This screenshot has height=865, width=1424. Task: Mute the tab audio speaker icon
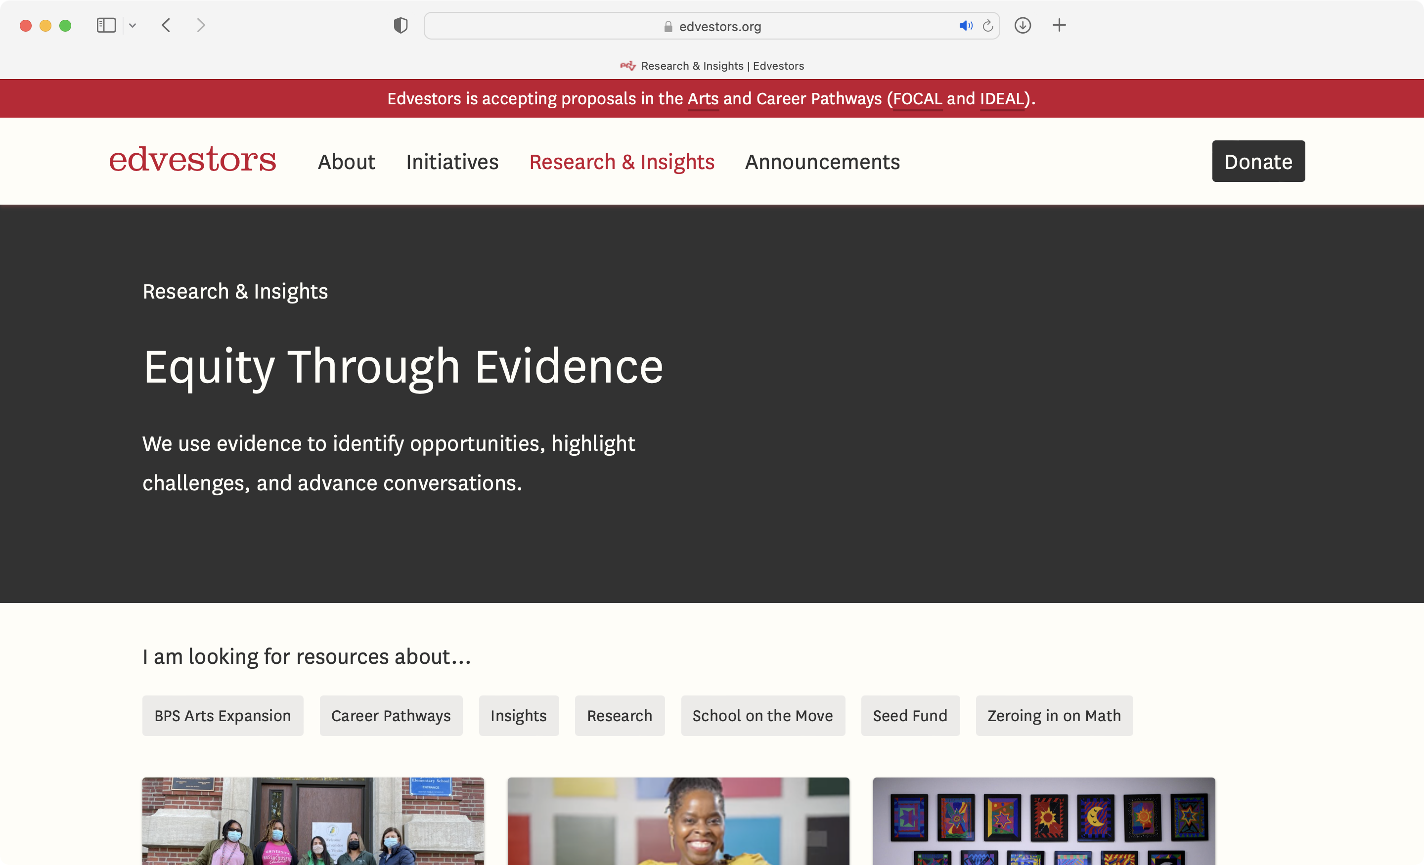point(966,25)
